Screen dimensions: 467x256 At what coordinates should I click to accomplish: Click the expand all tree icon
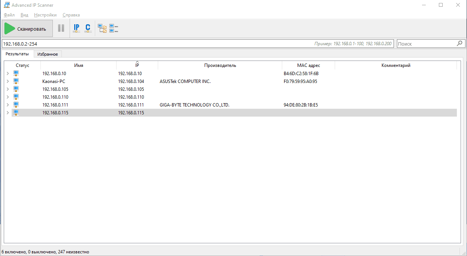tap(102, 28)
